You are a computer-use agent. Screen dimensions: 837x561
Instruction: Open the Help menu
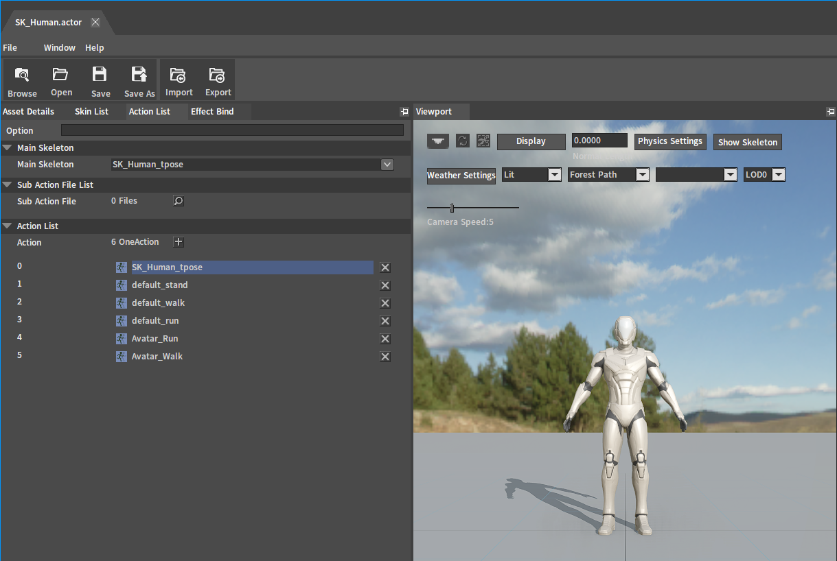(x=95, y=48)
